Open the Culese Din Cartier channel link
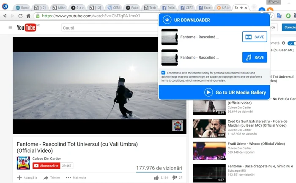 pyautogui.click(x=47, y=159)
